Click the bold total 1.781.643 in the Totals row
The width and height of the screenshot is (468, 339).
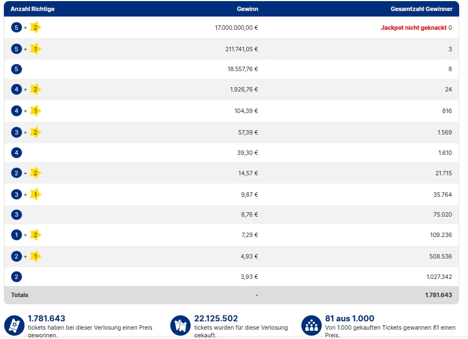coord(438,295)
